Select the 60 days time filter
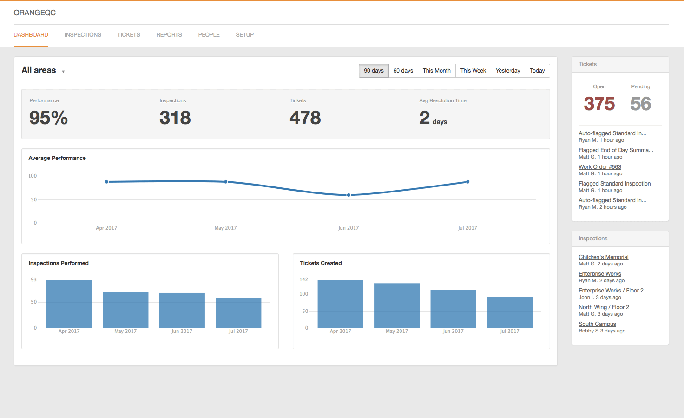684x418 pixels. pyautogui.click(x=403, y=70)
